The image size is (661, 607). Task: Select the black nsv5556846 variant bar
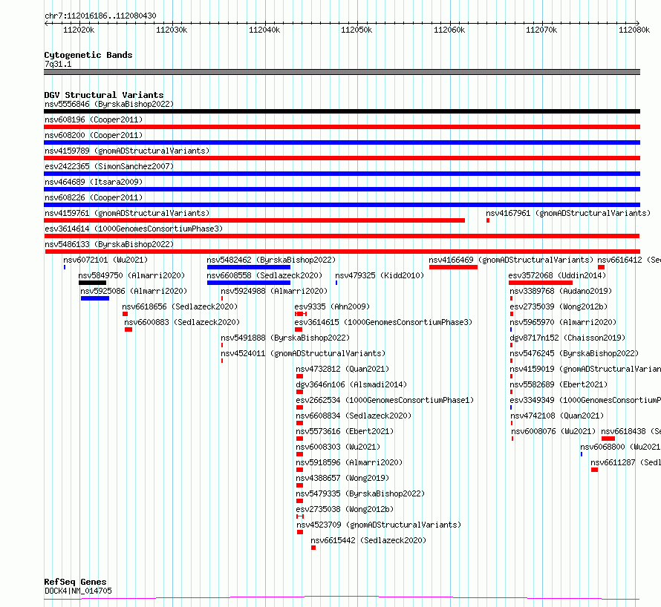[342, 111]
